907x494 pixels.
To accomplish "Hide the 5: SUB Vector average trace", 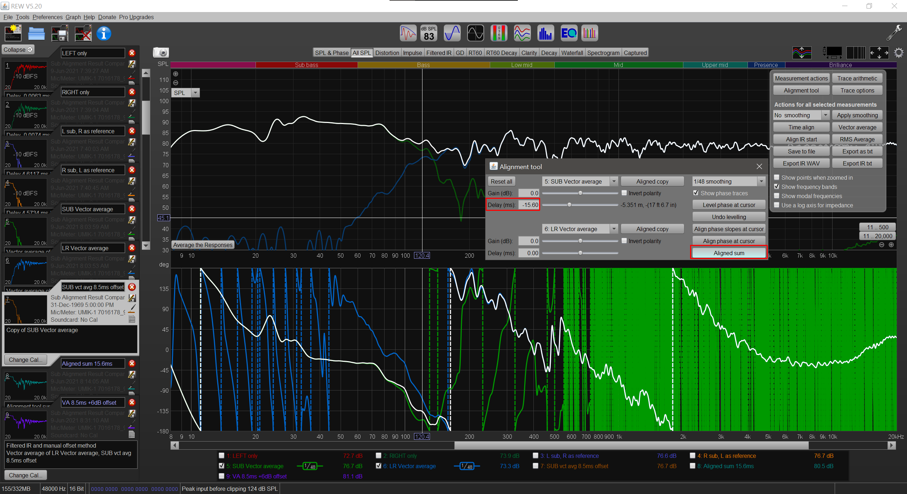I will coord(222,466).
